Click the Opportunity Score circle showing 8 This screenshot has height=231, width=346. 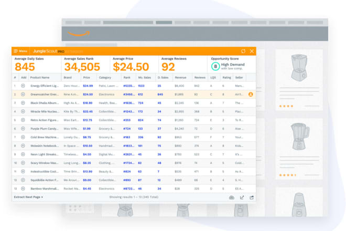point(215,66)
